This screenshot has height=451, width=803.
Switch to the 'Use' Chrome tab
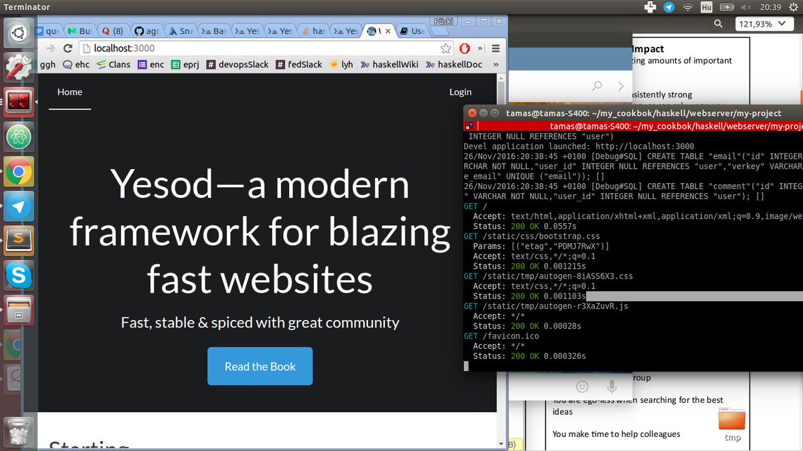pyautogui.click(x=412, y=31)
